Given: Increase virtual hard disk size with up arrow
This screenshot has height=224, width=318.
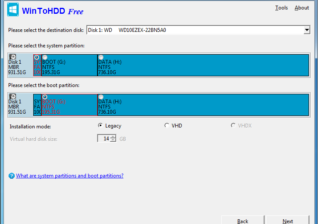Looking at the screenshot, I should tap(113, 137).
